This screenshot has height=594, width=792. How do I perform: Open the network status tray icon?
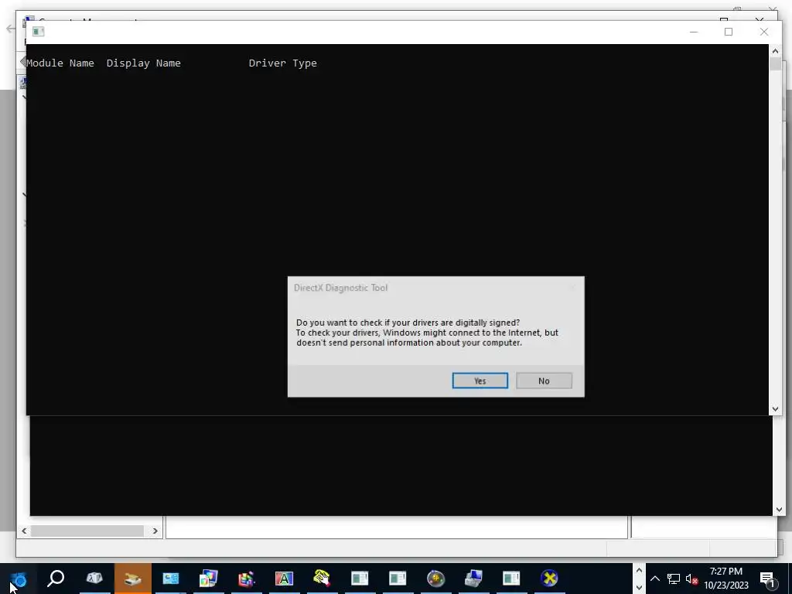click(x=674, y=579)
